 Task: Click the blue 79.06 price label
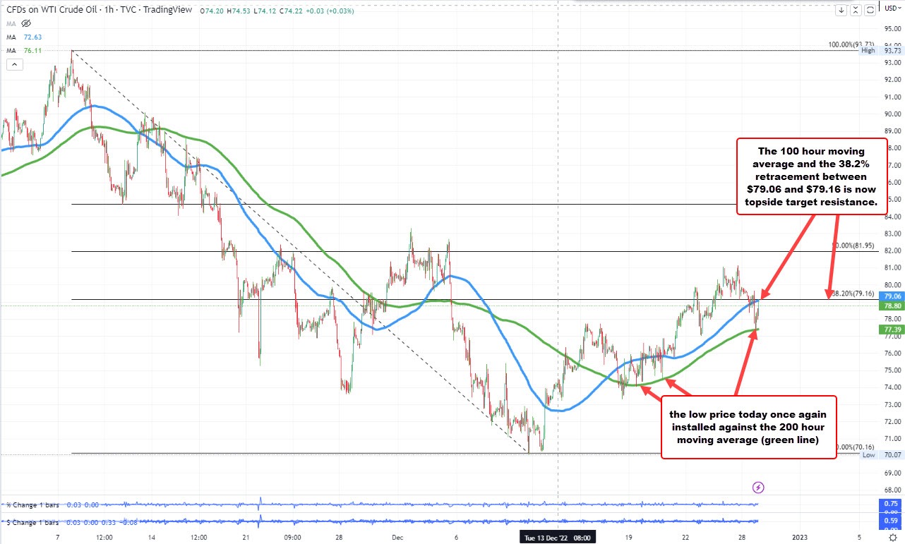891,296
